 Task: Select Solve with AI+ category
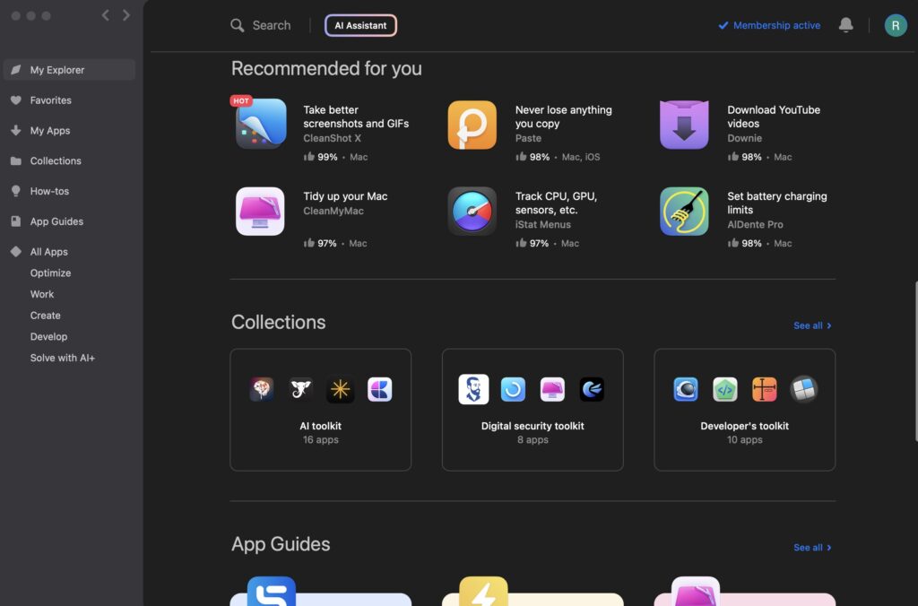pyautogui.click(x=63, y=358)
